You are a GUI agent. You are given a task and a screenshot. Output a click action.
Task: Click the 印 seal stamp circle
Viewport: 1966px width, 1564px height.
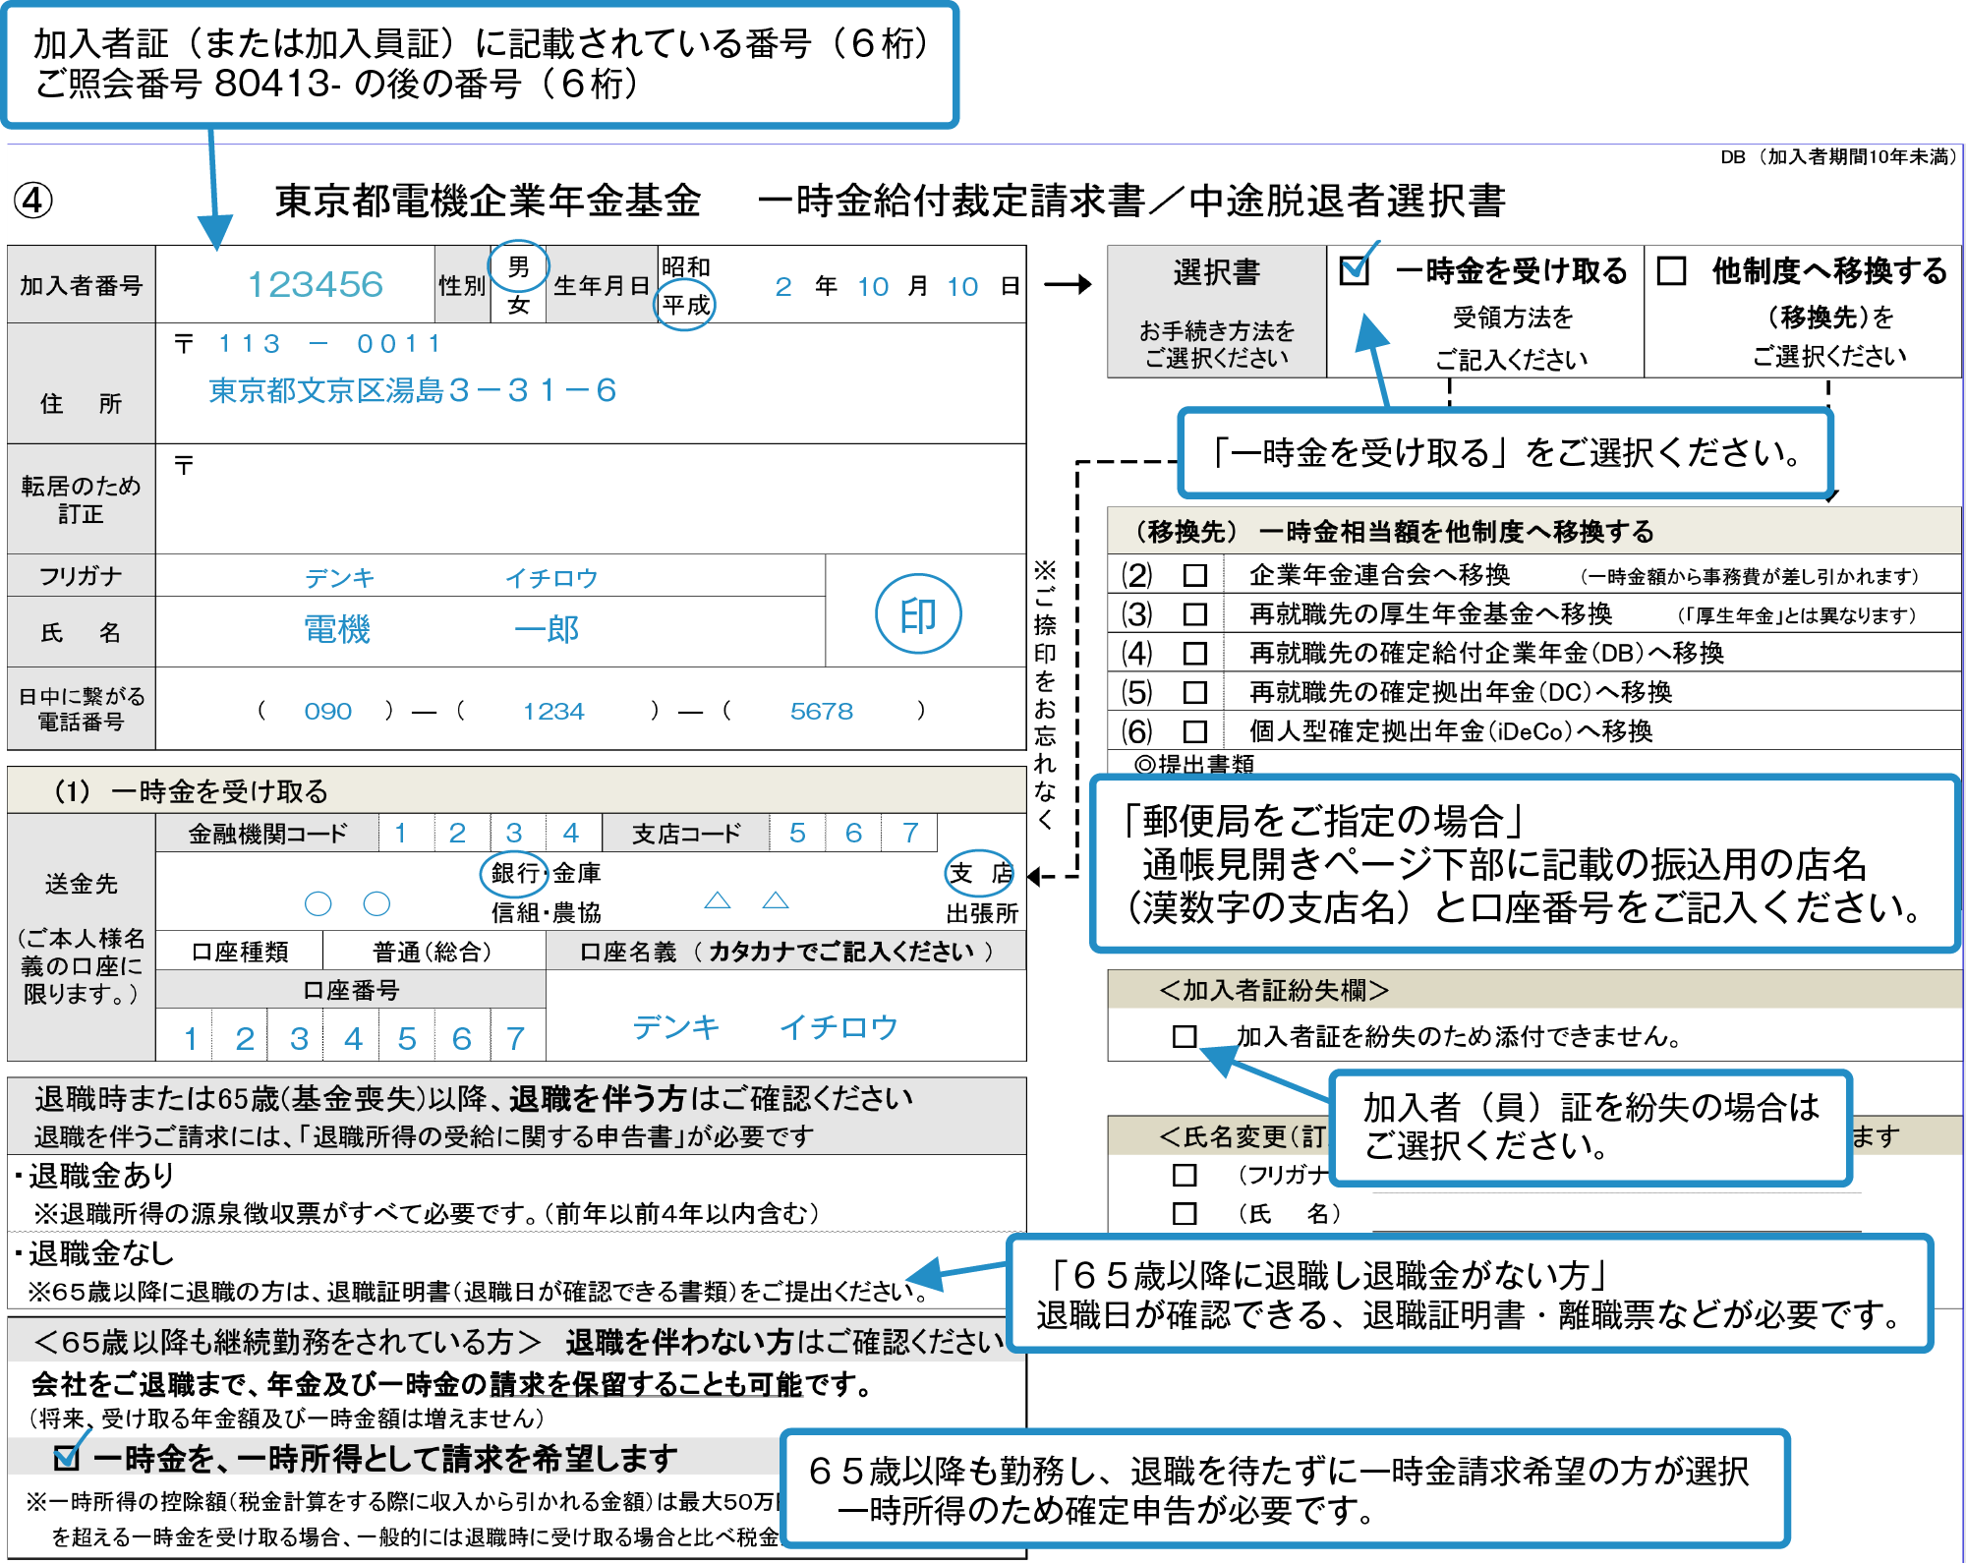pyautogui.click(x=918, y=614)
